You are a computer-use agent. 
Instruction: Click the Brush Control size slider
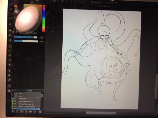pos(26,37)
